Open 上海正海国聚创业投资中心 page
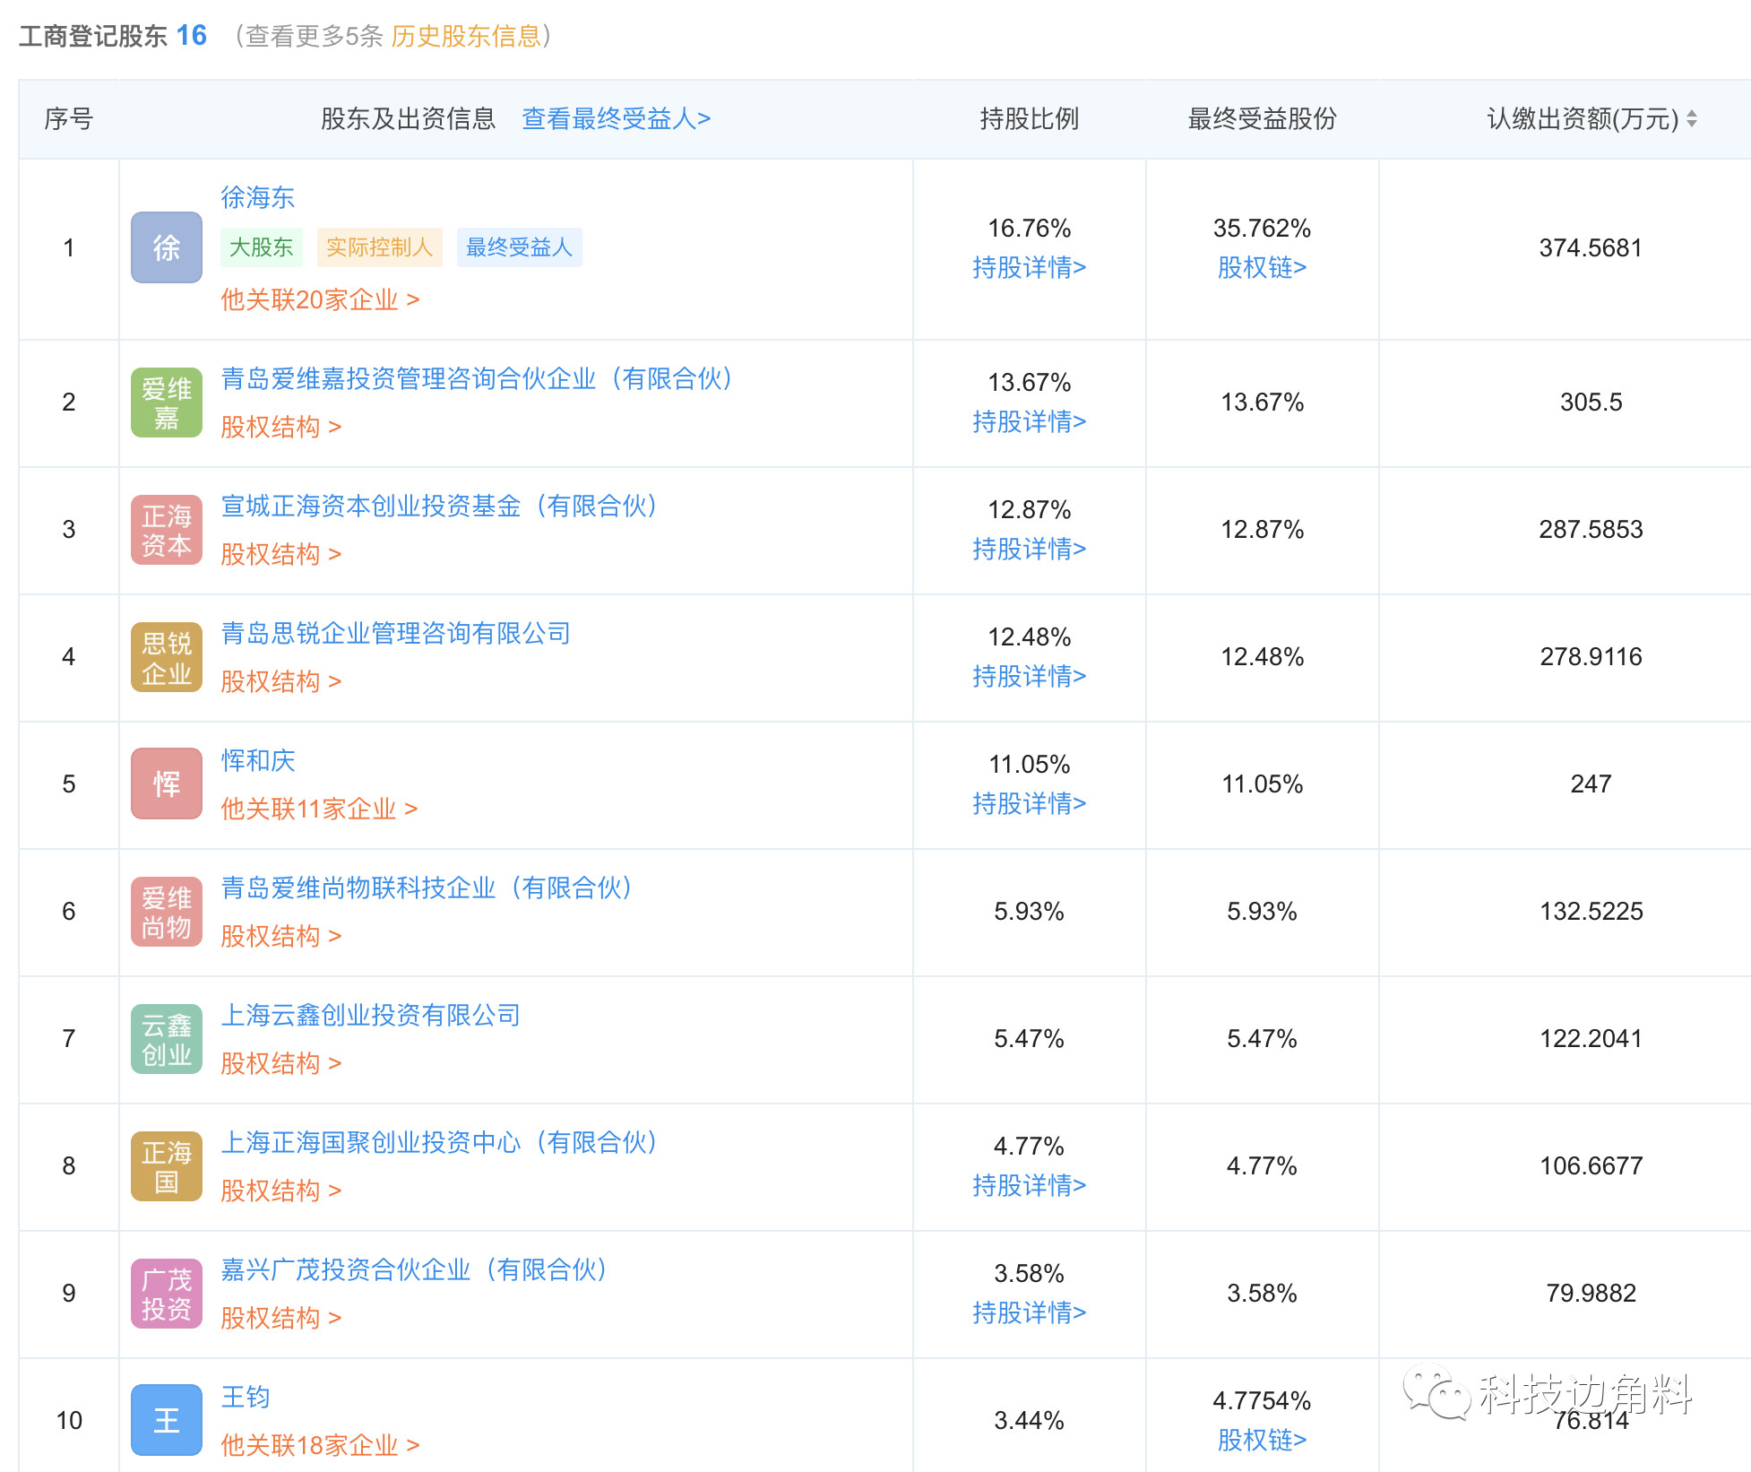 [440, 1142]
